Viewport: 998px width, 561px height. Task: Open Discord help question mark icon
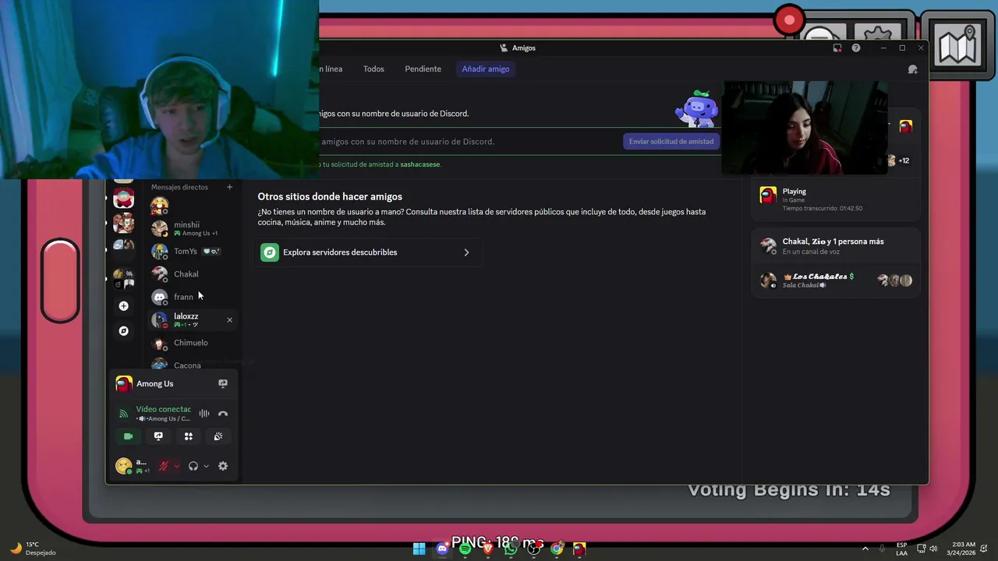(856, 48)
